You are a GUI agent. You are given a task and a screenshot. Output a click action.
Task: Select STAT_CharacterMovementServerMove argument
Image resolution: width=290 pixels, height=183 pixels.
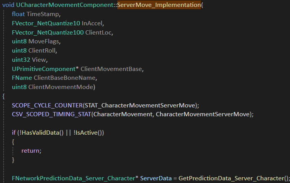pyautogui.click(x=140, y=106)
